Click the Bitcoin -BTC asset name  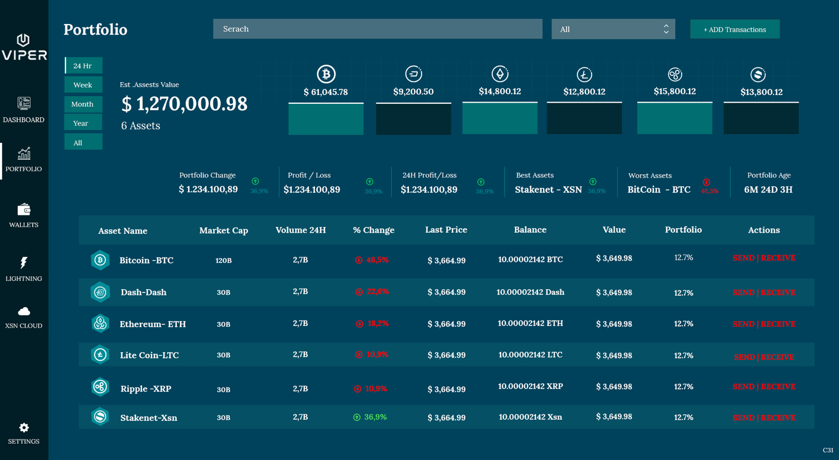(147, 260)
